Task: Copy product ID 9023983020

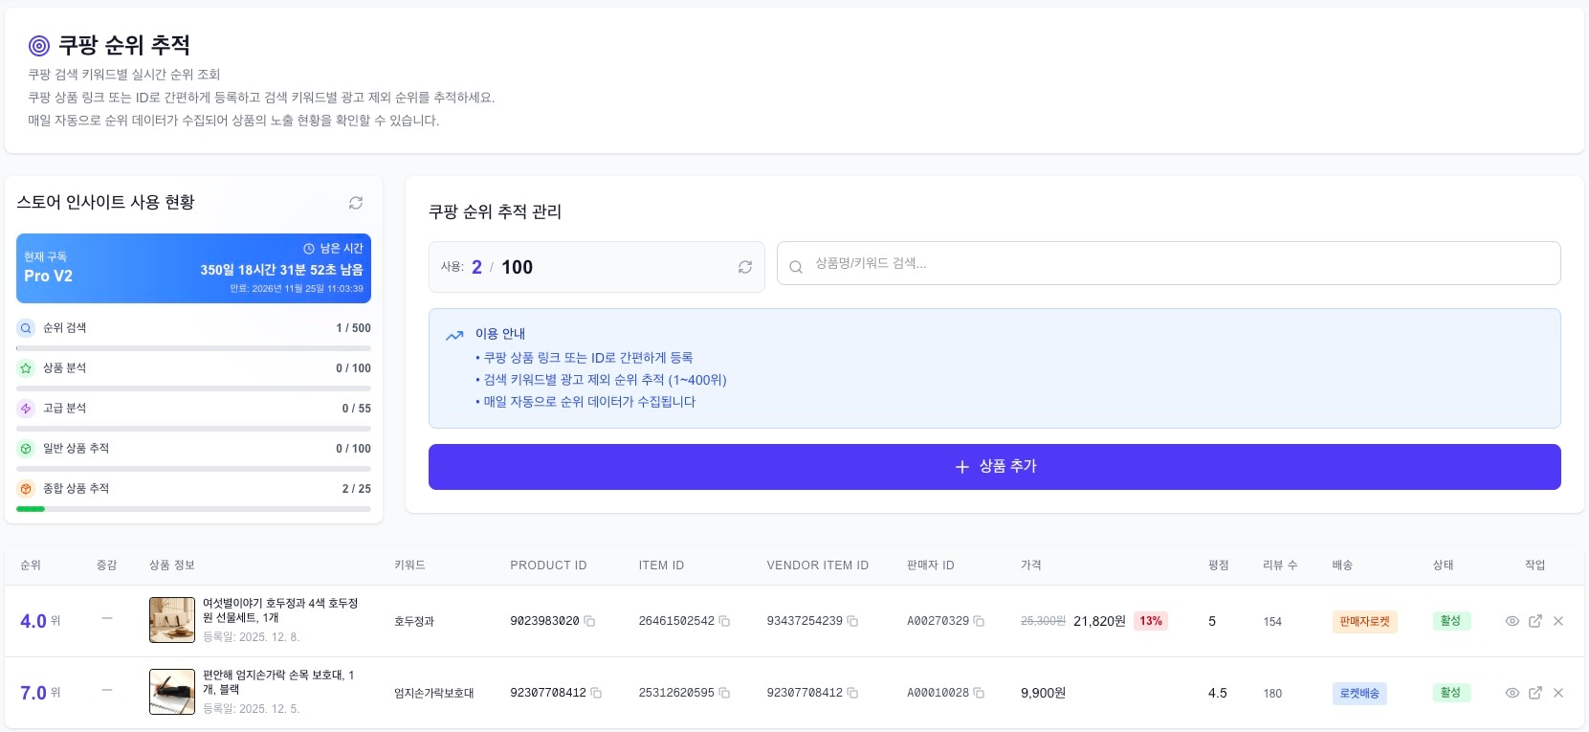Action: [x=589, y=621]
